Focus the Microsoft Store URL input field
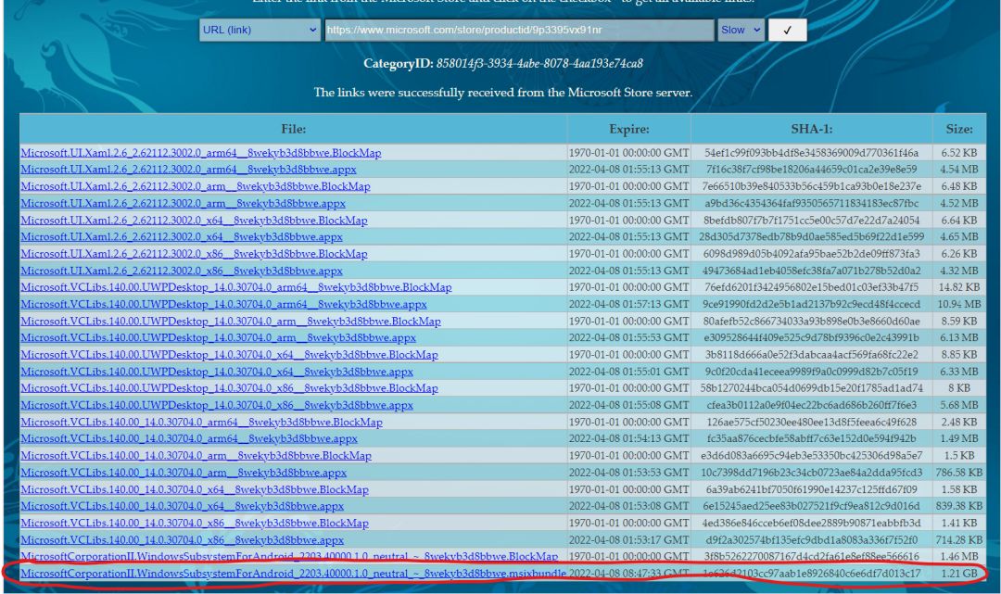The width and height of the screenshot is (1001, 594). (x=519, y=30)
